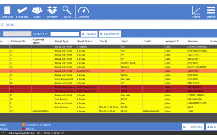Screen dimensions: 217x135
Task: Click the red Returned legend swatch
Action: coord(23,129)
